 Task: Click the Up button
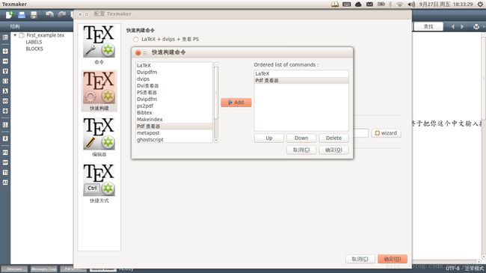coord(268,138)
